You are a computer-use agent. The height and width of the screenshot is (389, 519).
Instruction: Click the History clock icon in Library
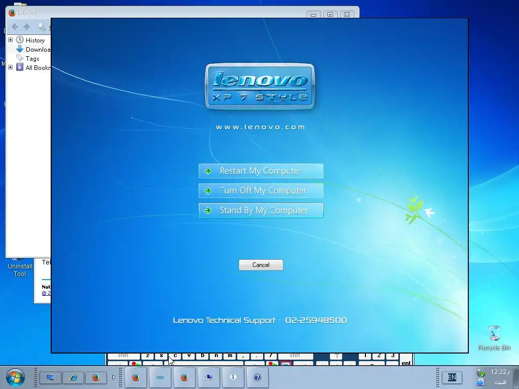tap(20, 40)
